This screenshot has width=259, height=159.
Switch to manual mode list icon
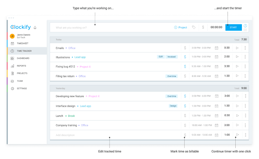click(245, 30)
